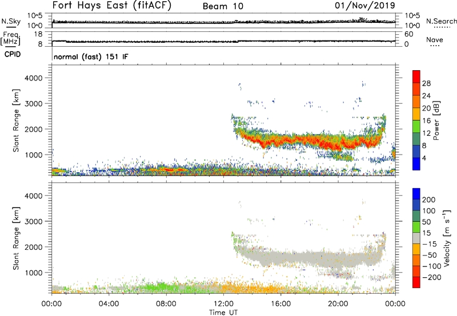
Task: Click the 4 label on the power colorbar
Action: [x=424, y=158]
